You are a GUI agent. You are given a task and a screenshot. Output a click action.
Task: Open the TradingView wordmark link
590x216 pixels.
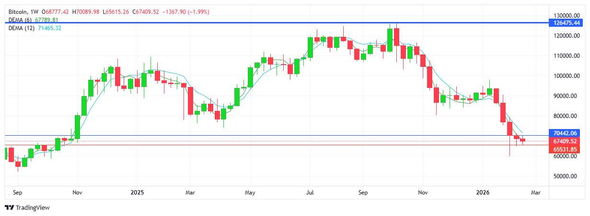click(x=33, y=207)
